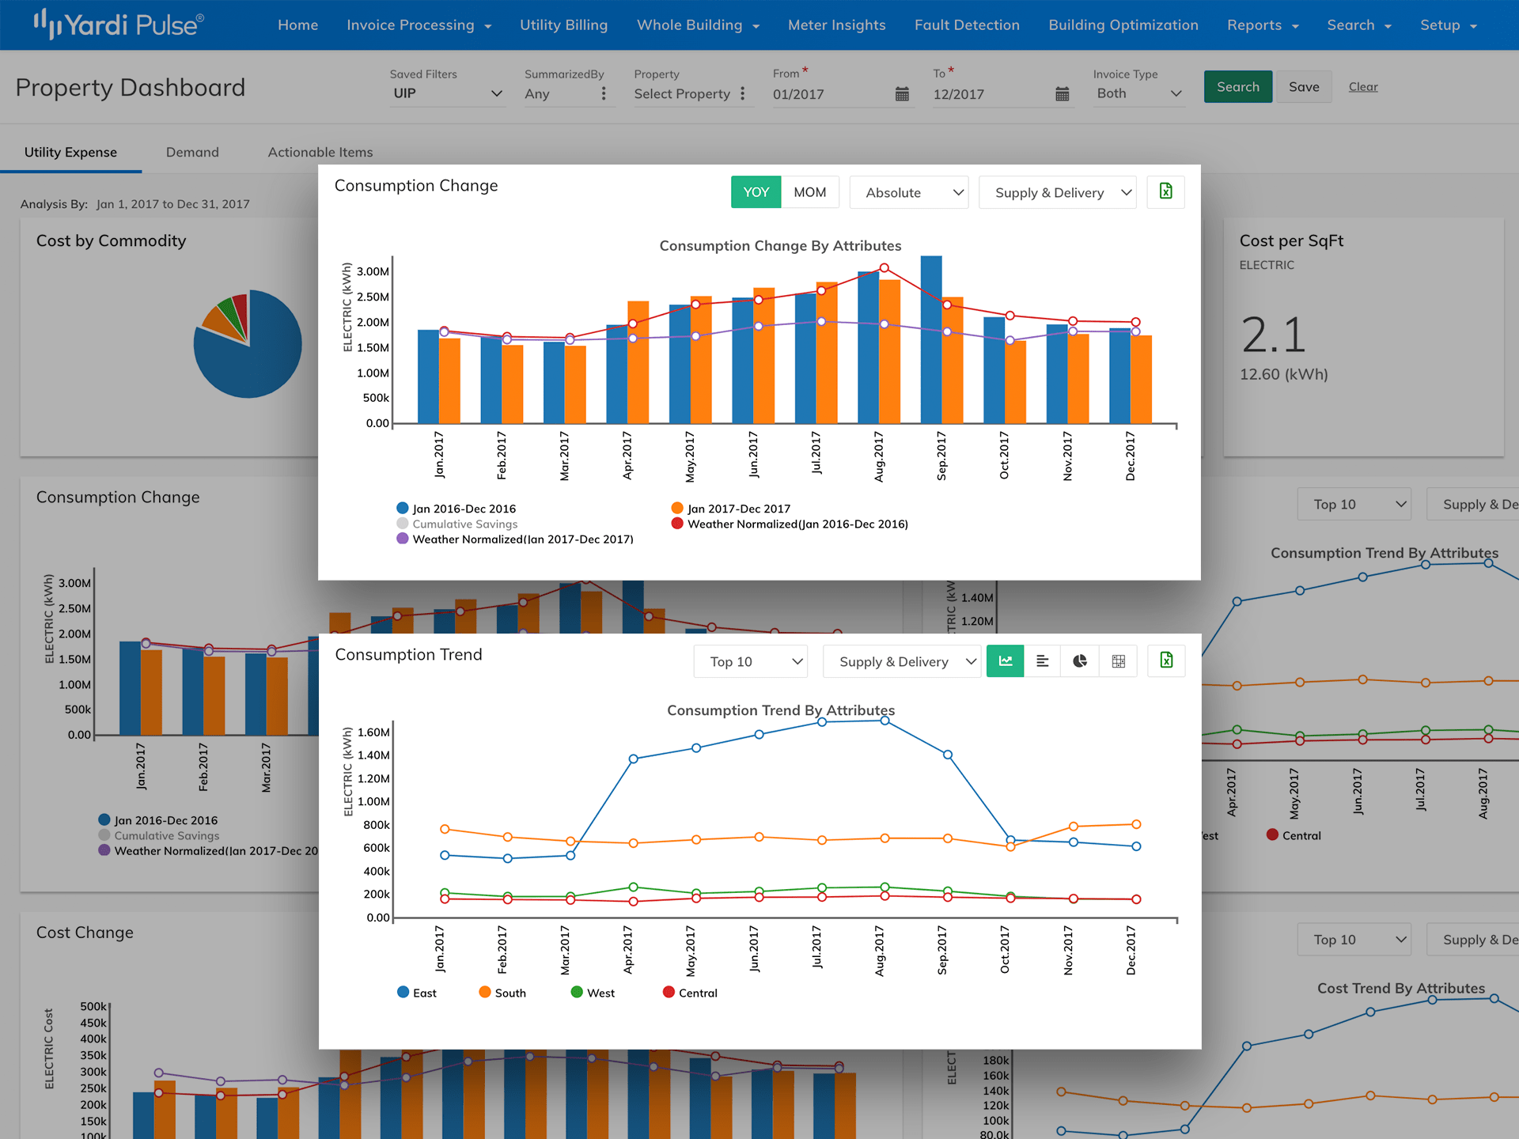Switch to the Demand tab
This screenshot has width=1519, height=1139.
(191, 152)
